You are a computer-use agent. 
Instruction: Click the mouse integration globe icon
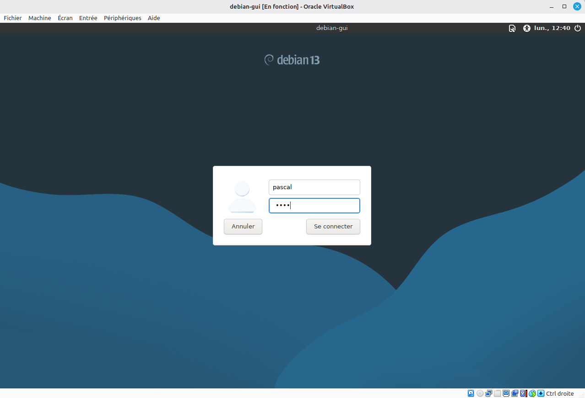coord(532,393)
